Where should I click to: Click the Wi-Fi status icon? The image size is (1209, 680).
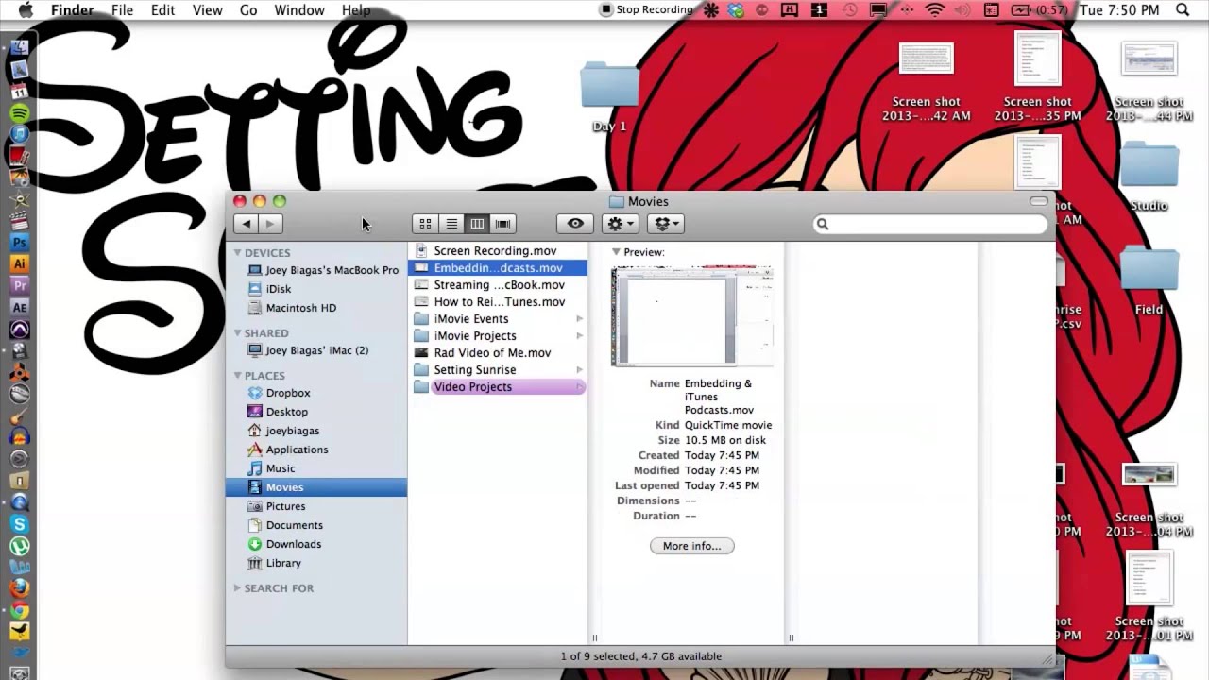[x=935, y=10]
